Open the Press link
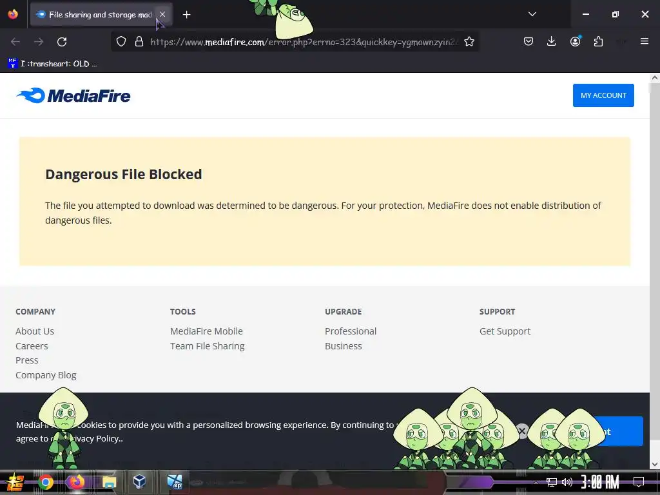Viewport: 660px width, 495px height. pyautogui.click(x=27, y=360)
